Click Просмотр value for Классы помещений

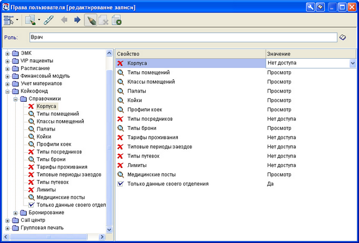[279, 82]
